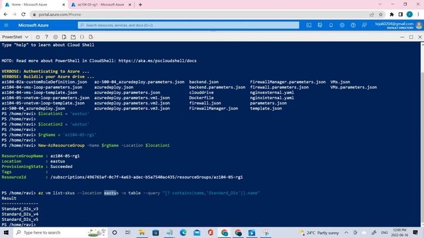Image resolution: width=424 pixels, height=238 pixels.
Task: Click the az104-05-vnetvm-loop-template.json filename
Action: coord(43,103)
